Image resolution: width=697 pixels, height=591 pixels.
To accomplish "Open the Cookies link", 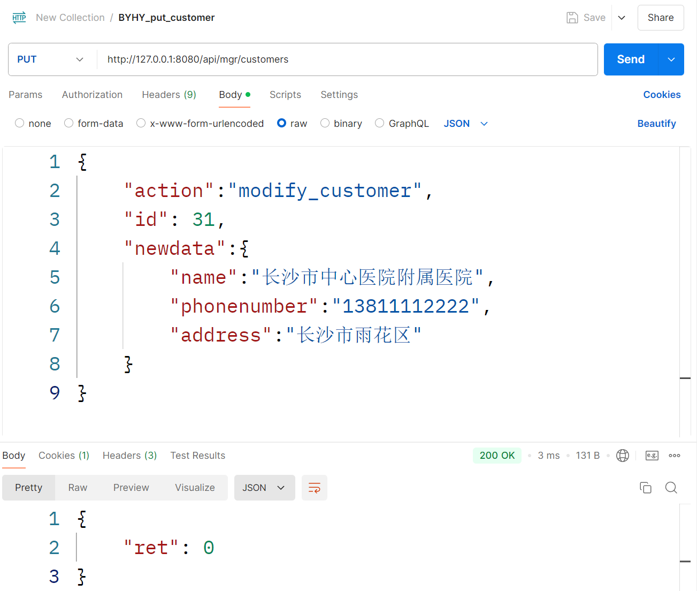I will (662, 95).
